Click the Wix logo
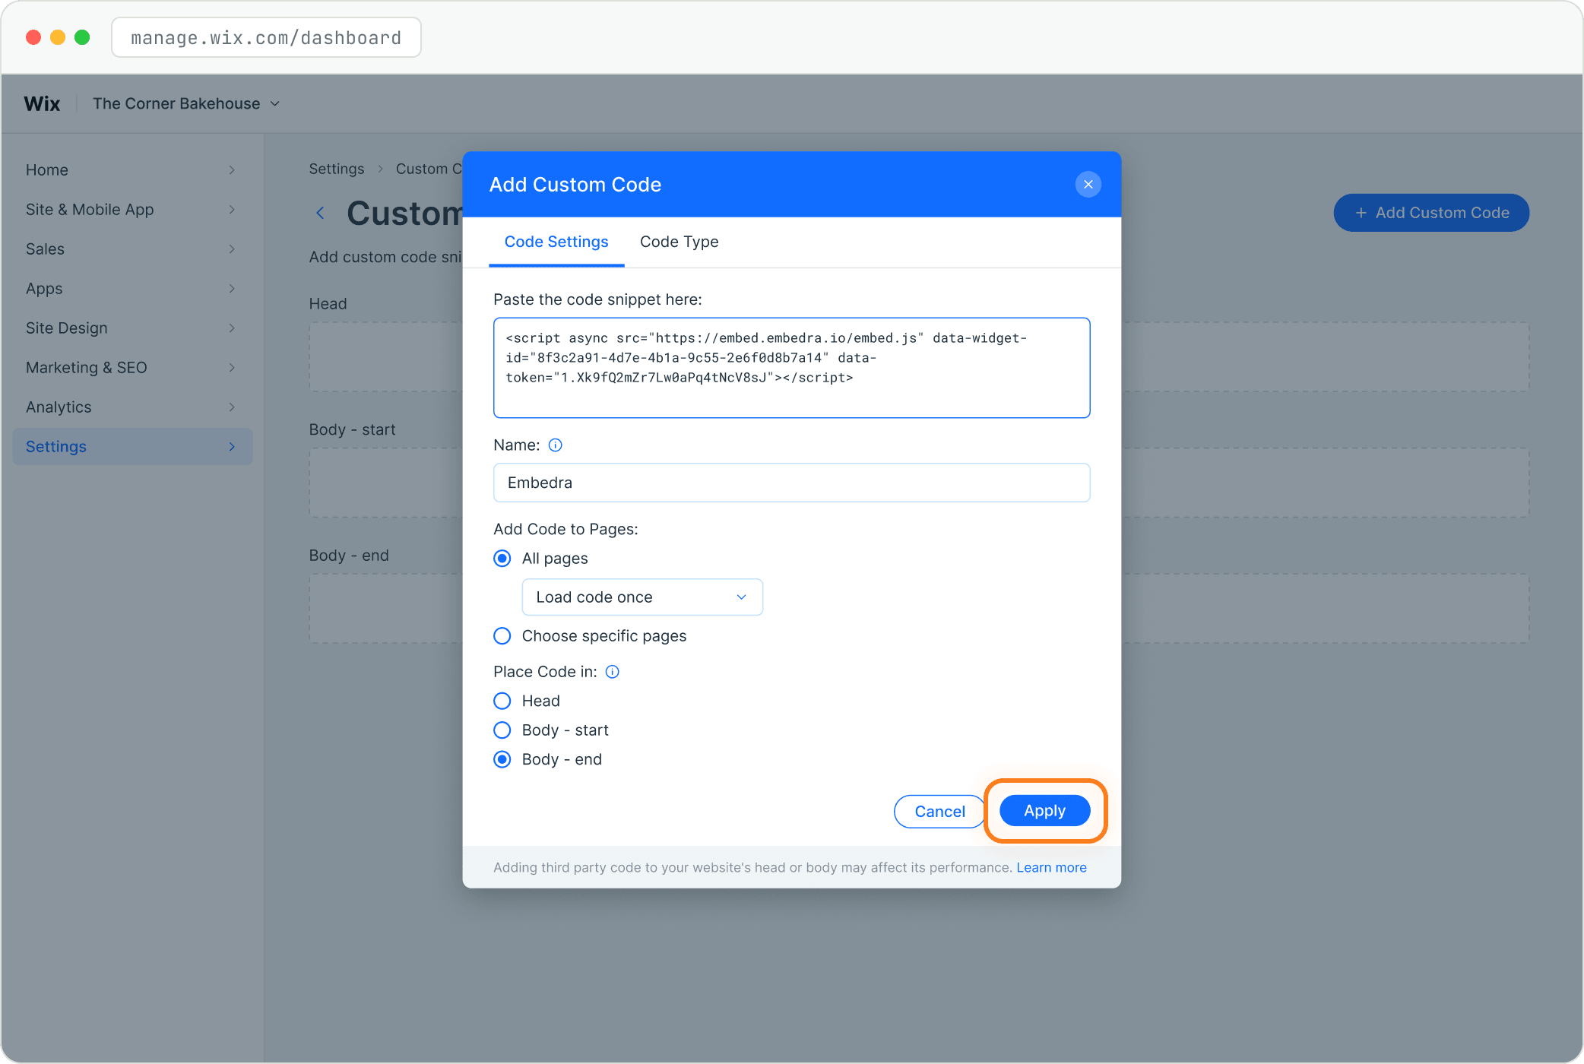 click(42, 103)
